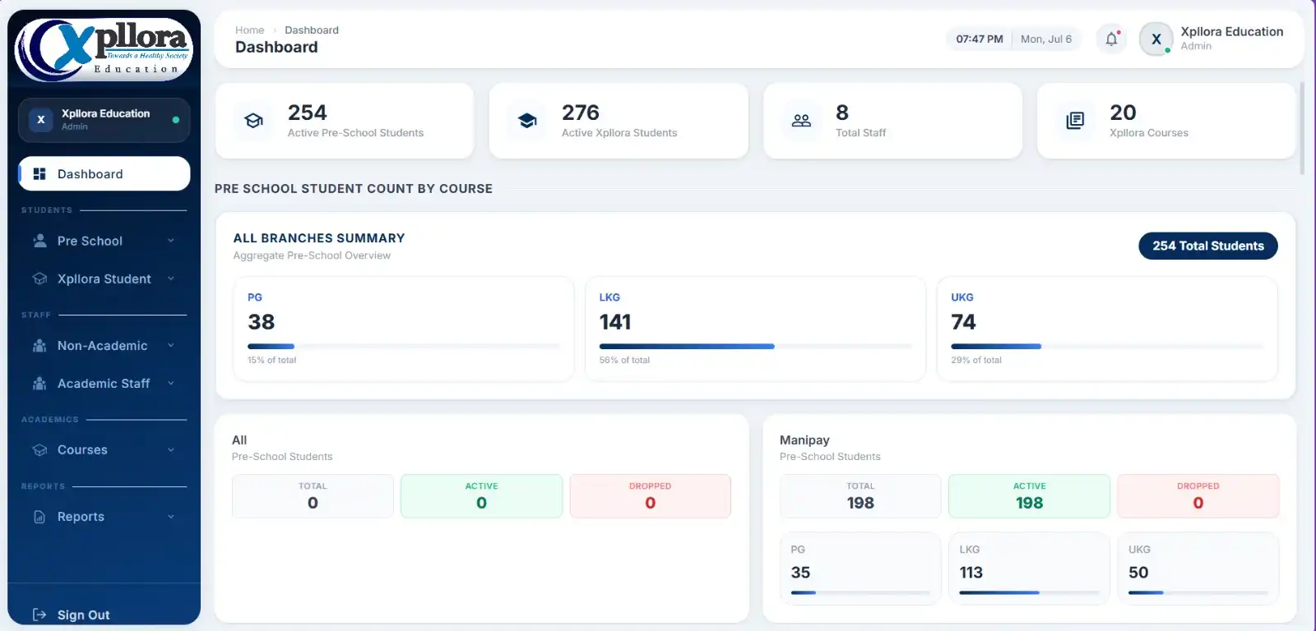Open the Non-Academic menu item
The image size is (1316, 631).
(104, 346)
